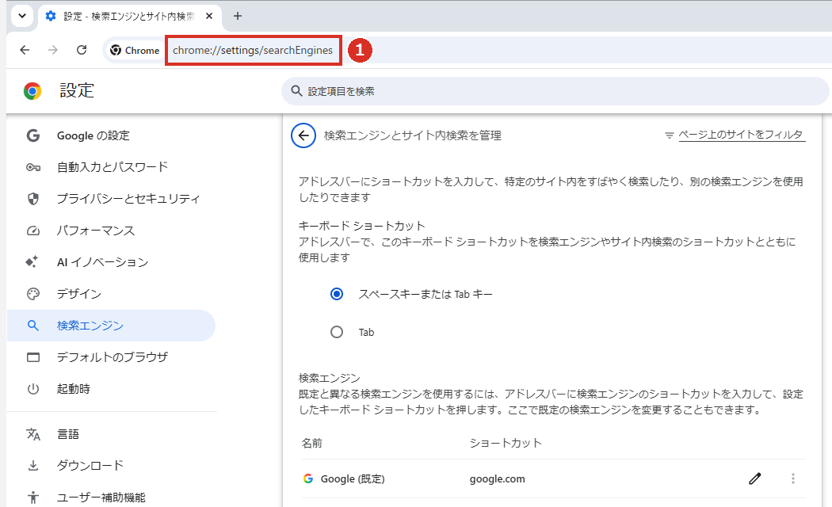
Task: Click the 名前 column header
Action: click(312, 443)
